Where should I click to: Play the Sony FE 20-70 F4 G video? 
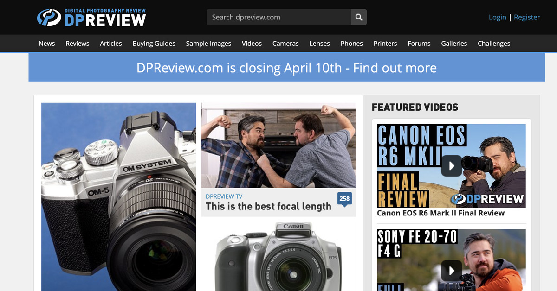click(451, 270)
